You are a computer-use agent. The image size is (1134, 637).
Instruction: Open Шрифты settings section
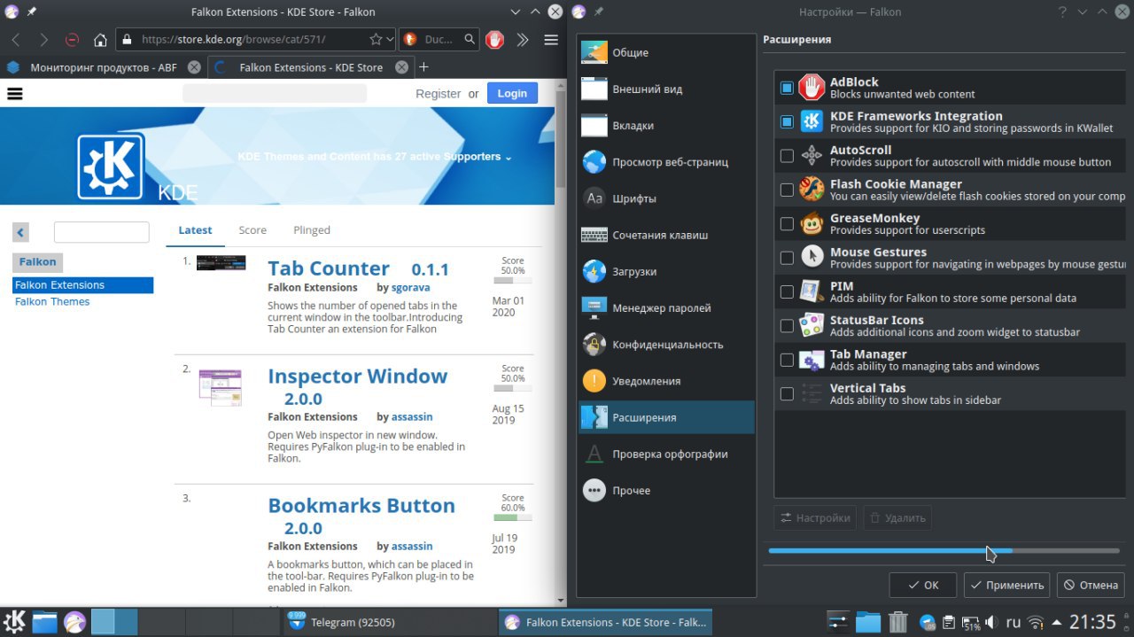coord(666,198)
